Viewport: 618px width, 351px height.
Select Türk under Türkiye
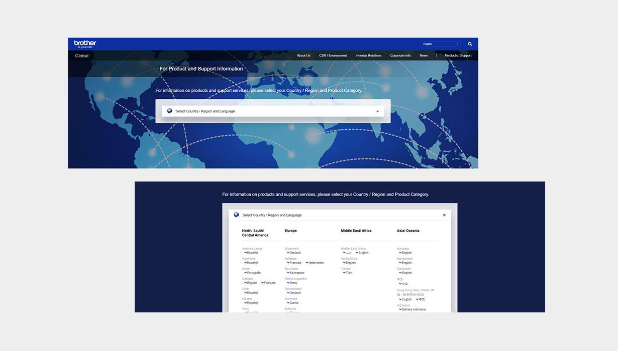(x=349, y=273)
